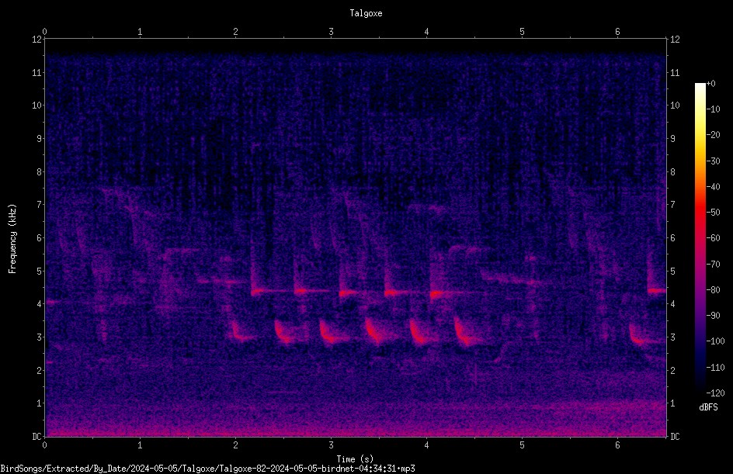Click the 12 kHz label on left axis
This screenshot has width=733, height=474.
(x=37, y=40)
